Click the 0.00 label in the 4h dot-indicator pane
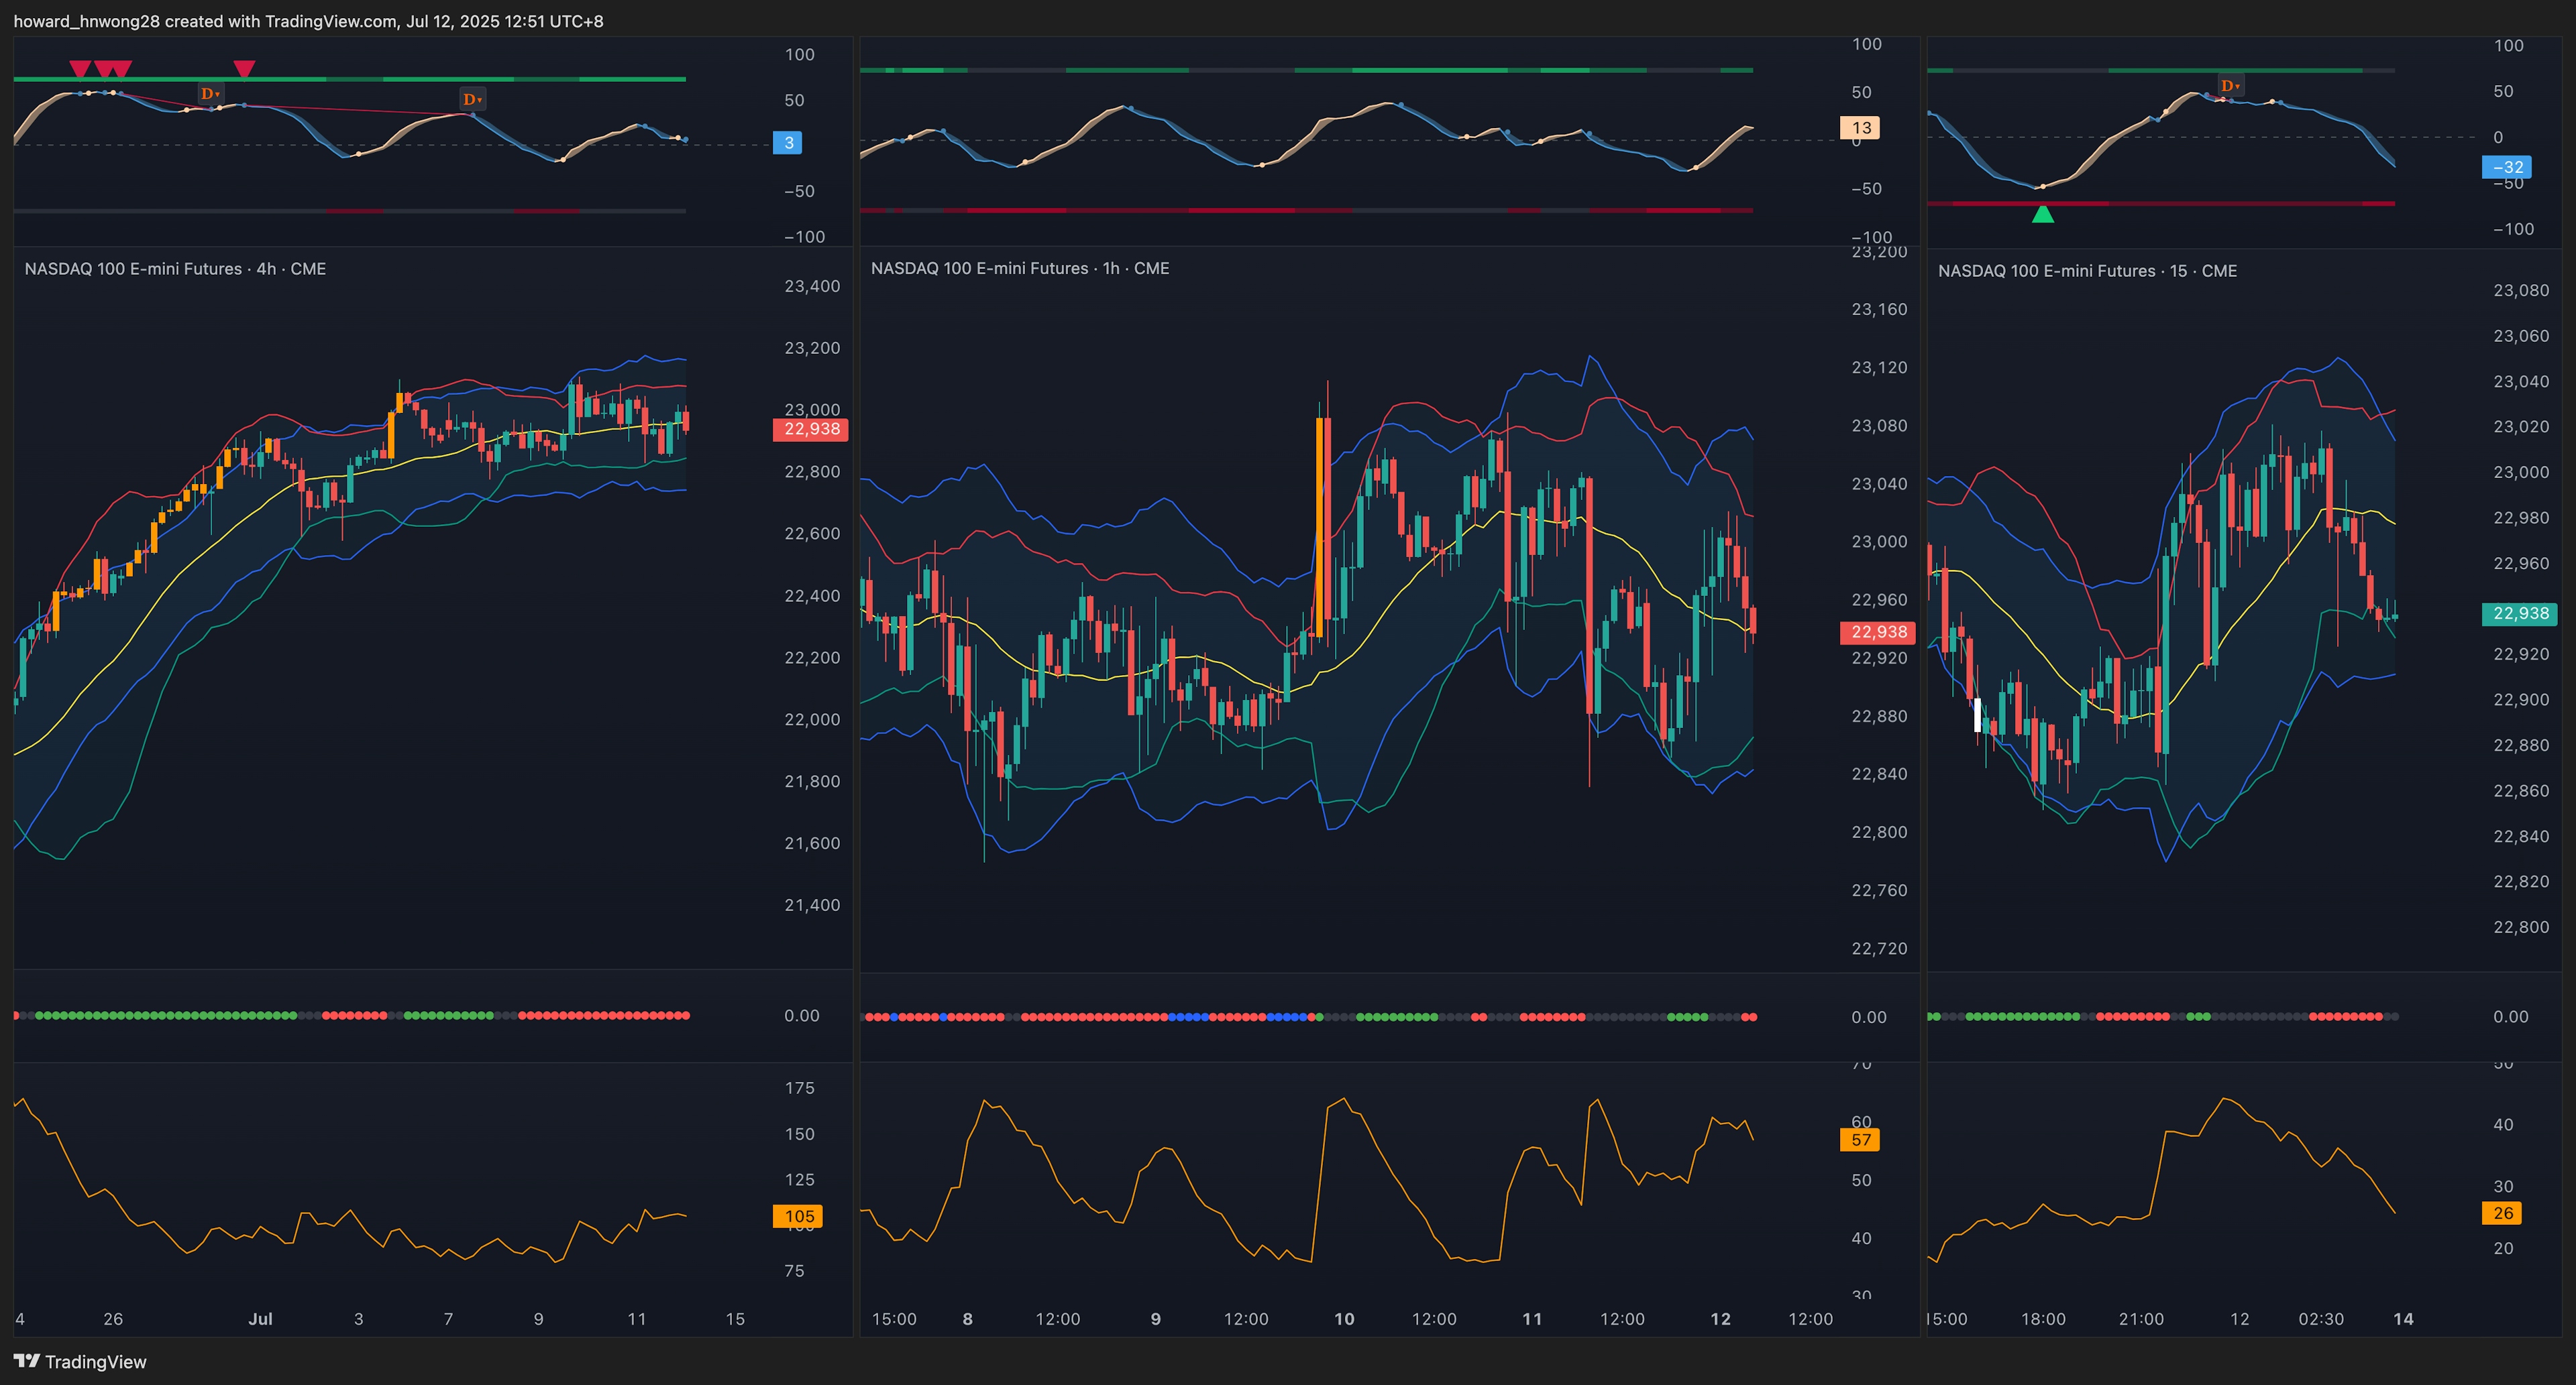Viewport: 2576px width, 1385px height. coord(801,1016)
